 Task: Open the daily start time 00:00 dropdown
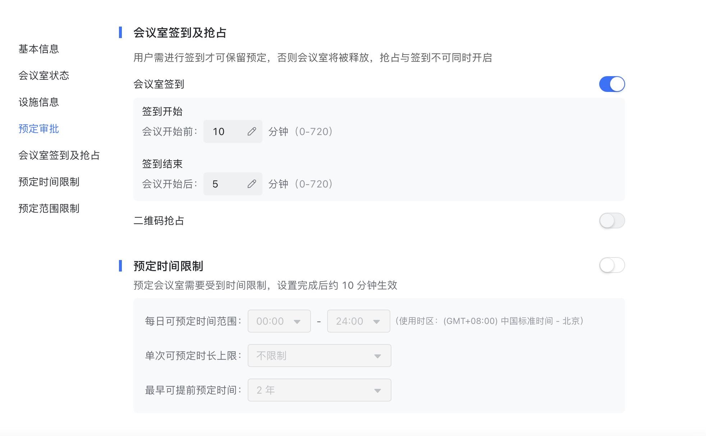click(x=279, y=321)
